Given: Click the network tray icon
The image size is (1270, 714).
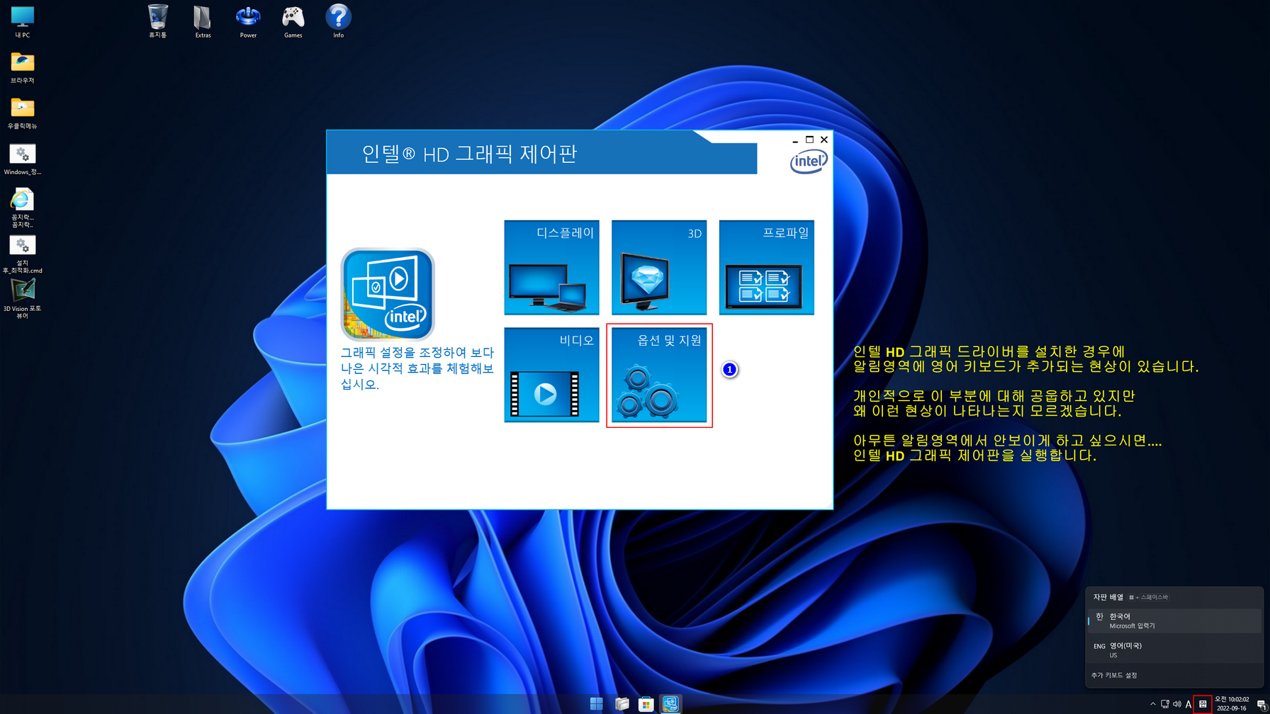Looking at the screenshot, I should tap(1165, 704).
